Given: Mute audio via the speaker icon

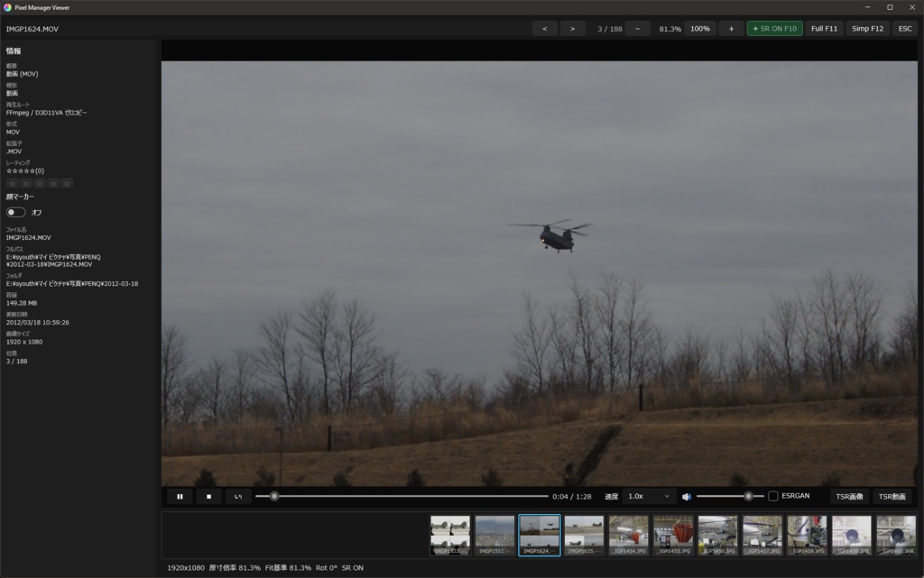Looking at the screenshot, I should tap(687, 497).
